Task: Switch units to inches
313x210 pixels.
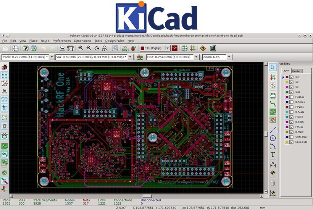Action: 5,91
